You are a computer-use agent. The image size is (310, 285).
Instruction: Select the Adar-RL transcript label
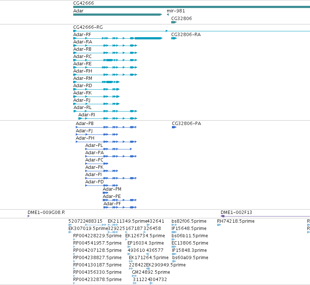pos(82,108)
